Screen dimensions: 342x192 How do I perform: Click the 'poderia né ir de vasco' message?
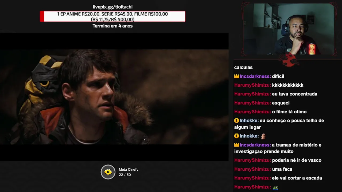click(297, 160)
